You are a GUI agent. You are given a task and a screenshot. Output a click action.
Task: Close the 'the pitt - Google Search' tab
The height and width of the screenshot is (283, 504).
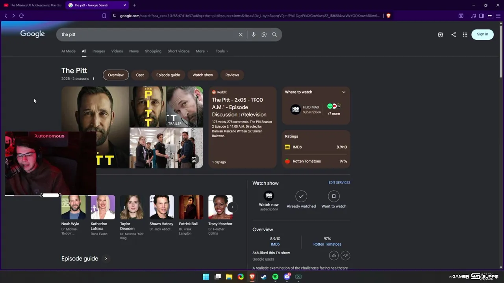point(125,5)
